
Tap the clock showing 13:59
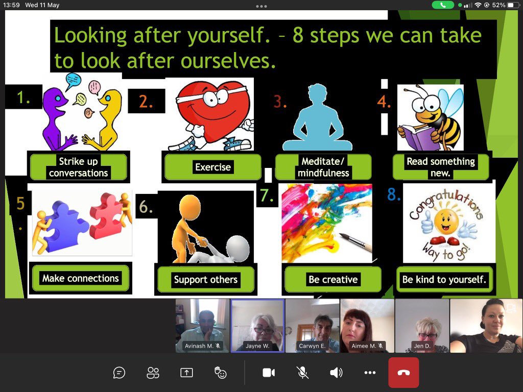(11, 5)
